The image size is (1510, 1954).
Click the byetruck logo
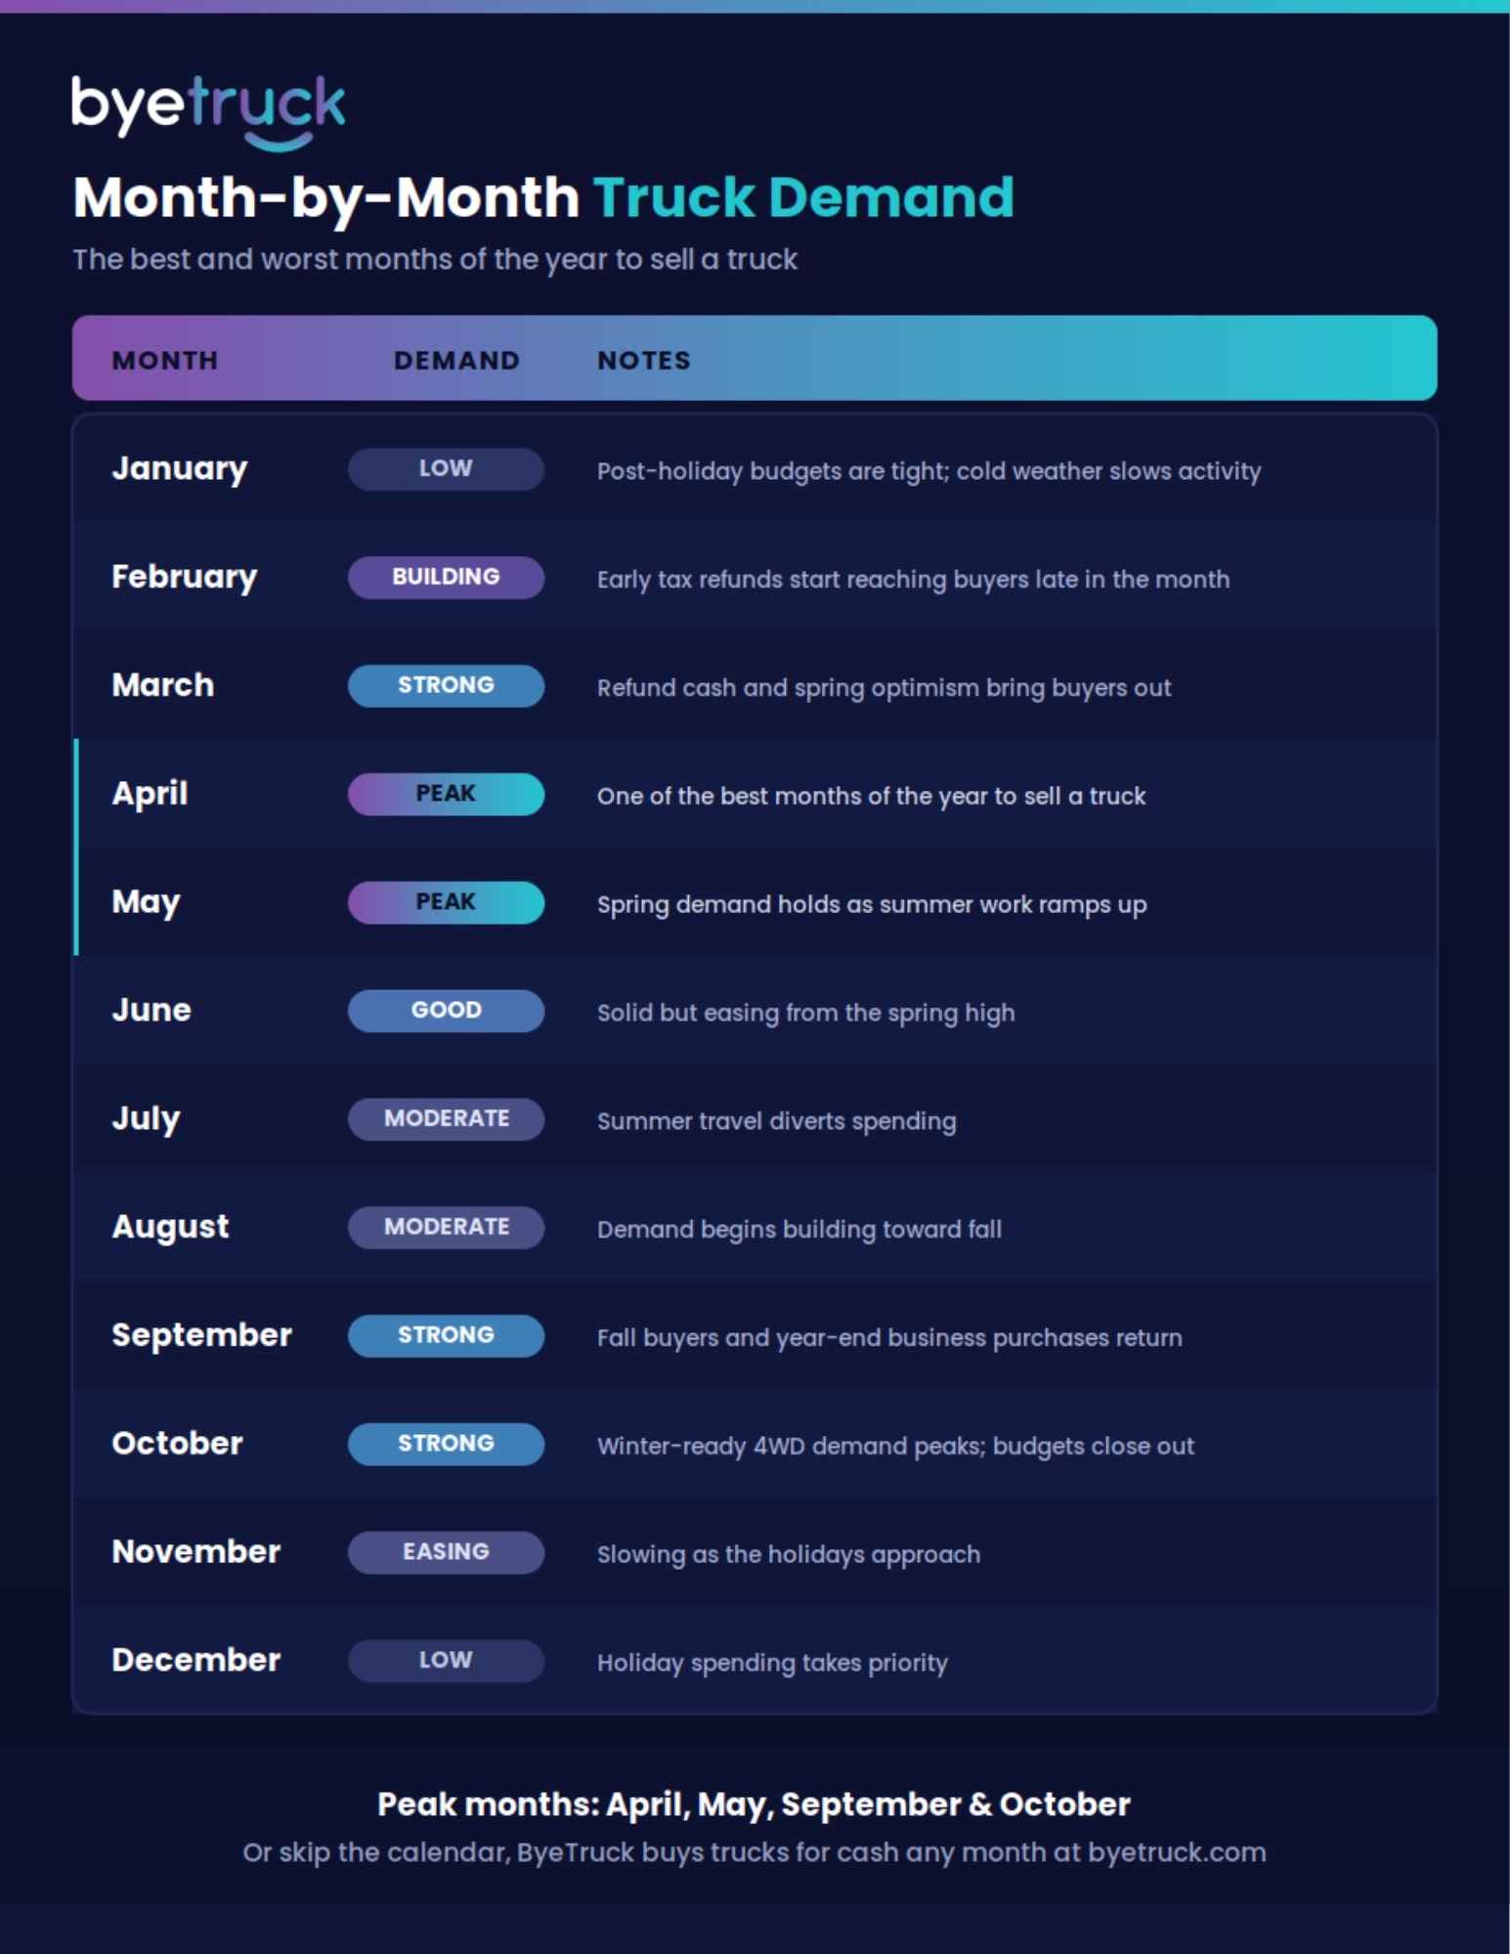208,111
